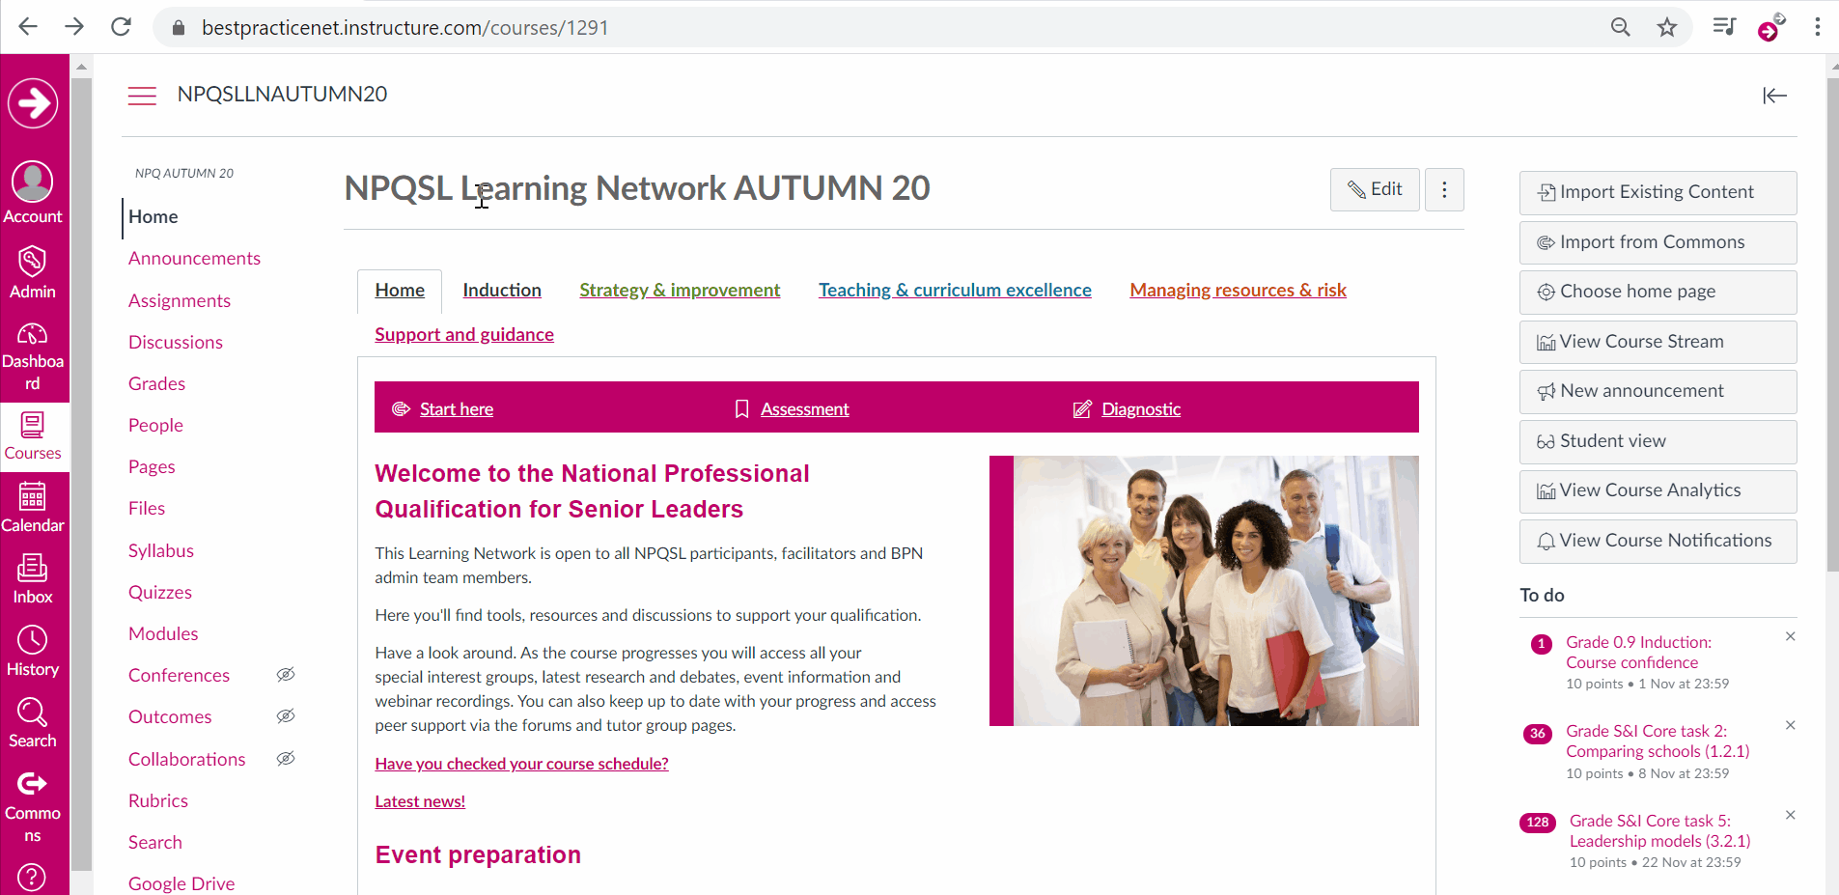Dismiss the Grade 0.9 Induction to-do item
The height and width of the screenshot is (895, 1839).
[1791, 636]
